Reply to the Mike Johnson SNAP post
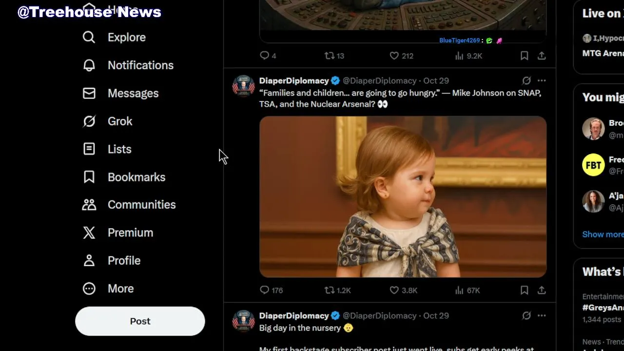 (x=265, y=290)
